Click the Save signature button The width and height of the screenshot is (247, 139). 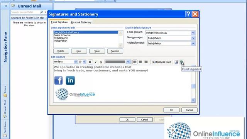click(97, 51)
